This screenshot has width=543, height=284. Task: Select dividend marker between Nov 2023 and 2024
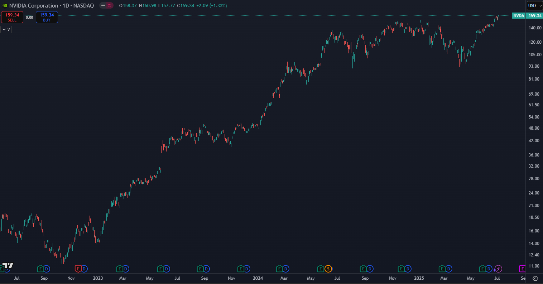[x=247, y=269]
